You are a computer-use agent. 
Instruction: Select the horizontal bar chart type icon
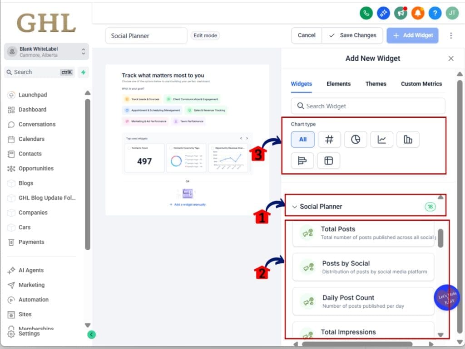pos(302,161)
